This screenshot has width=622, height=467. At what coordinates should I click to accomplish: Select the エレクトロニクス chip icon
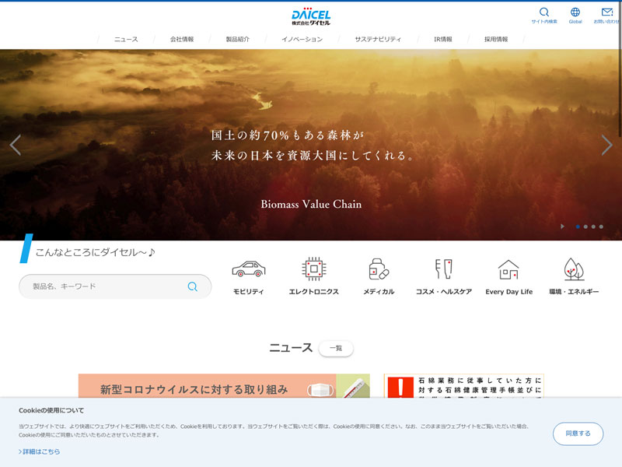313,269
